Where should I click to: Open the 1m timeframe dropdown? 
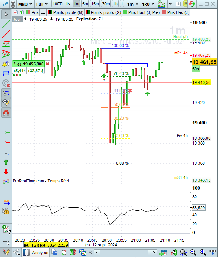point(133,4)
